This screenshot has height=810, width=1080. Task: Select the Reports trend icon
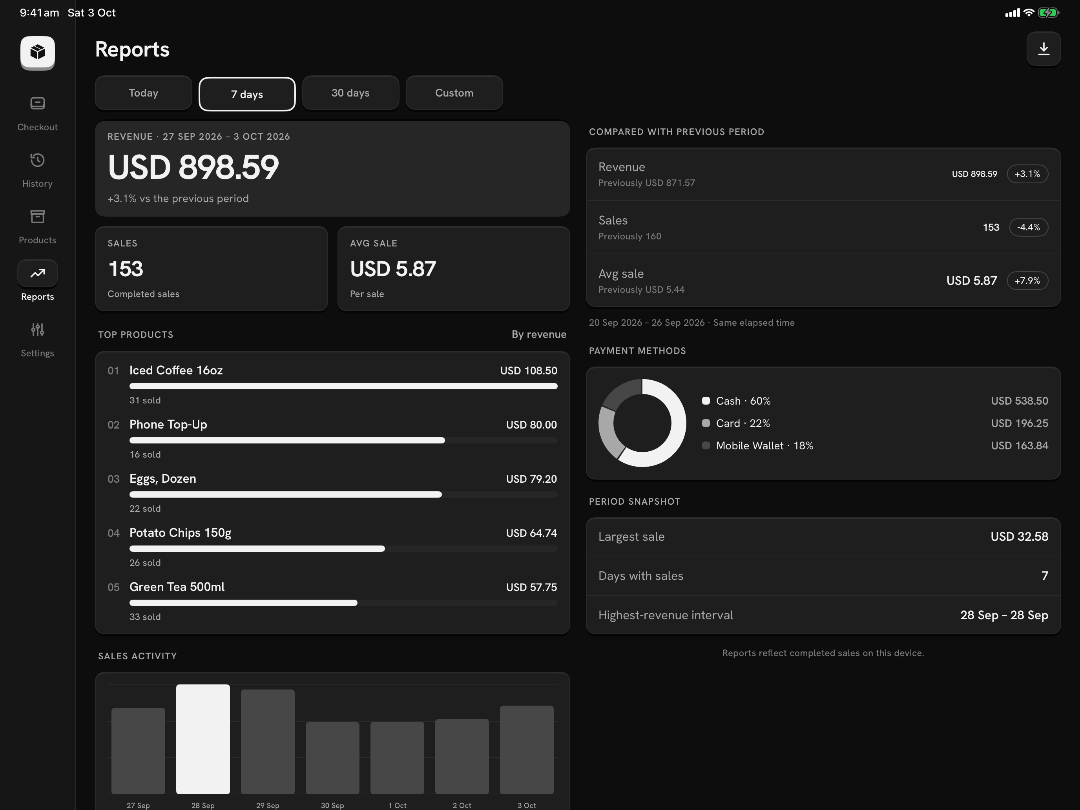[38, 274]
